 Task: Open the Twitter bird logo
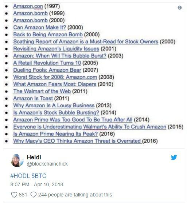pos(174,157)
